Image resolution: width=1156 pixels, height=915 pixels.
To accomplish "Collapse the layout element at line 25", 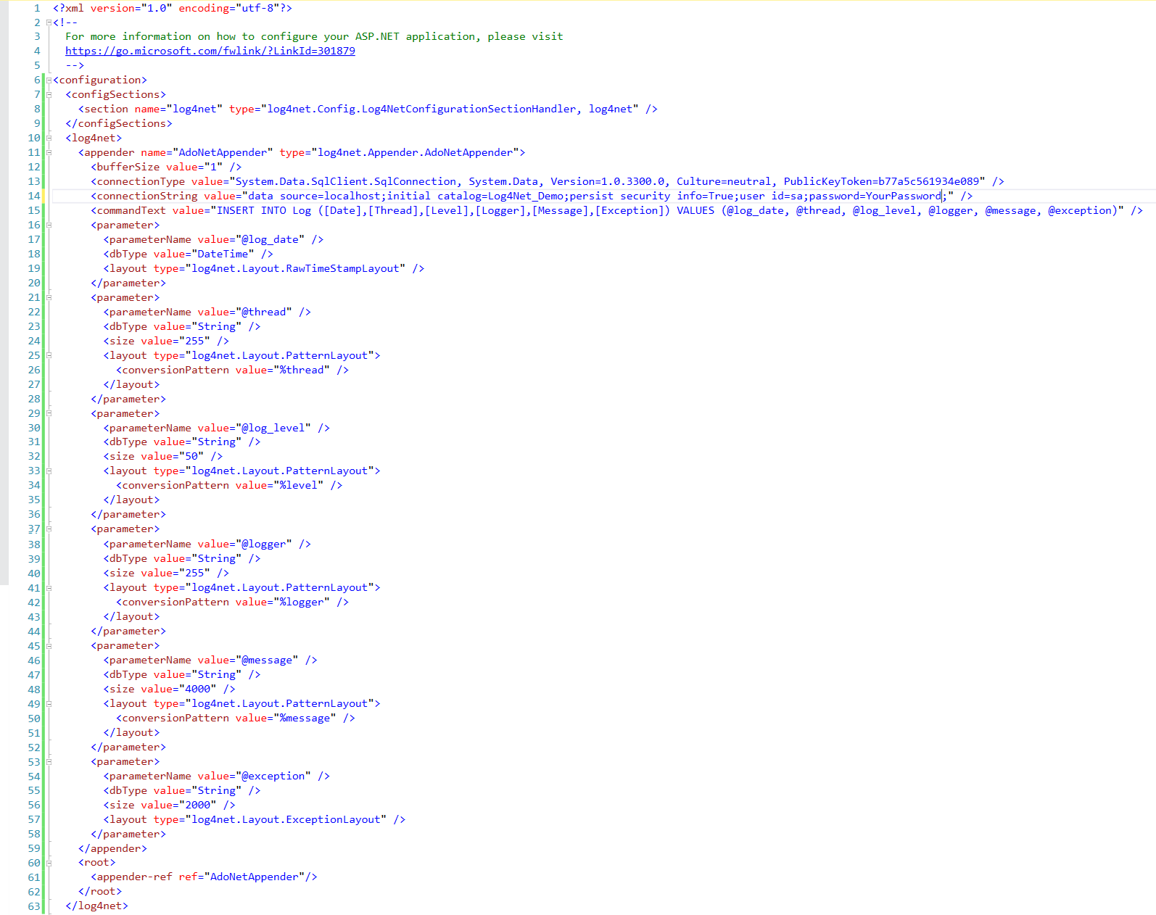I will point(49,355).
